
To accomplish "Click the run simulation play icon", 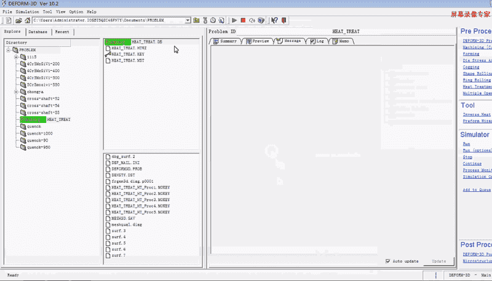I will [234, 20].
